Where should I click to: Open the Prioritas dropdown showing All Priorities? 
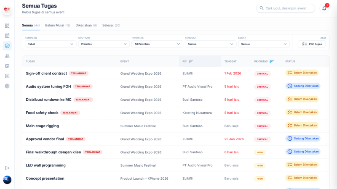coord(157,44)
